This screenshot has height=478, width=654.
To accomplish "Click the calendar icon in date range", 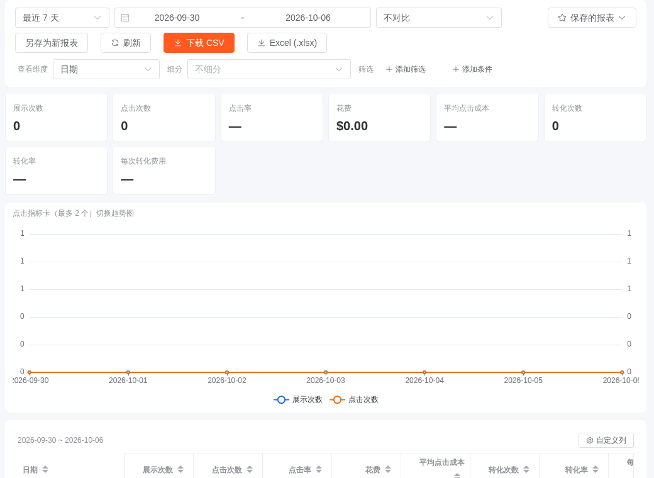I will (125, 18).
